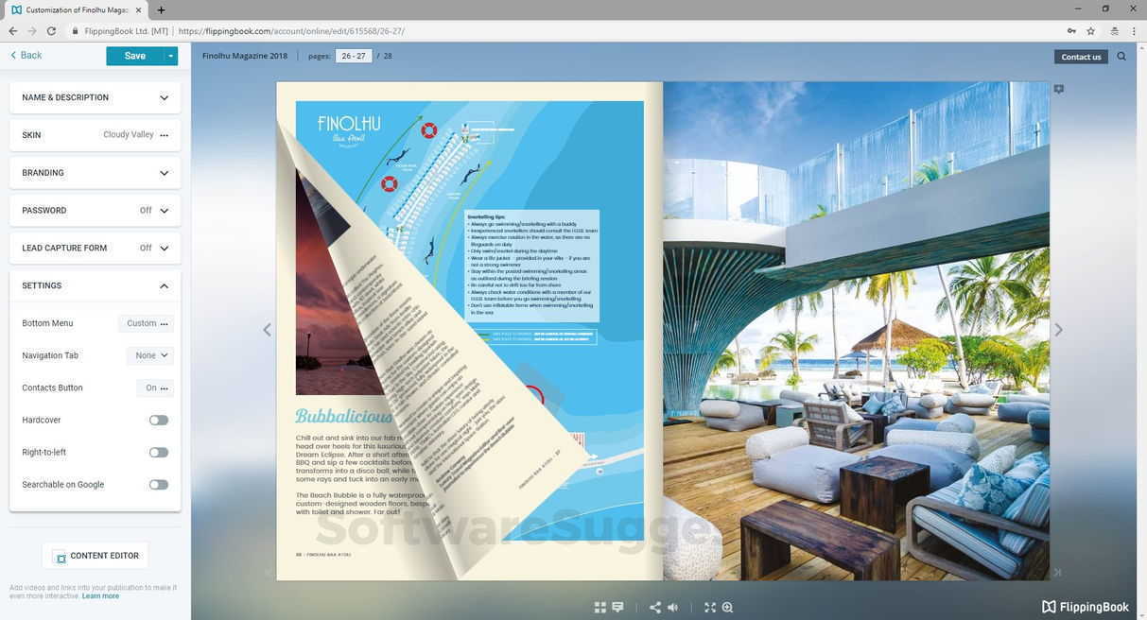This screenshot has width=1147, height=620.
Task: Zoom into the publication with the magnifier icon
Action: [x=728, y=608]
